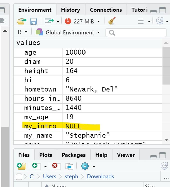
Task: Open the 227 MiB memory dropdown arrow
Action: (x=99, y=21)
